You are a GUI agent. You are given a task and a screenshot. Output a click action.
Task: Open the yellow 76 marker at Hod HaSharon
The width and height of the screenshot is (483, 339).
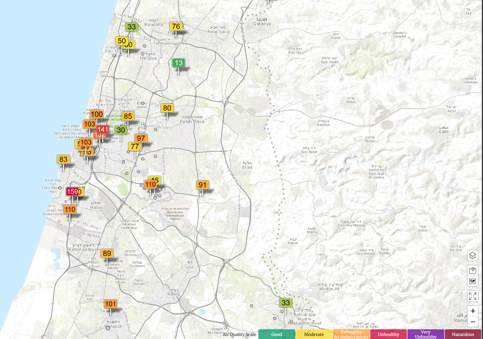tap(176, 26)
